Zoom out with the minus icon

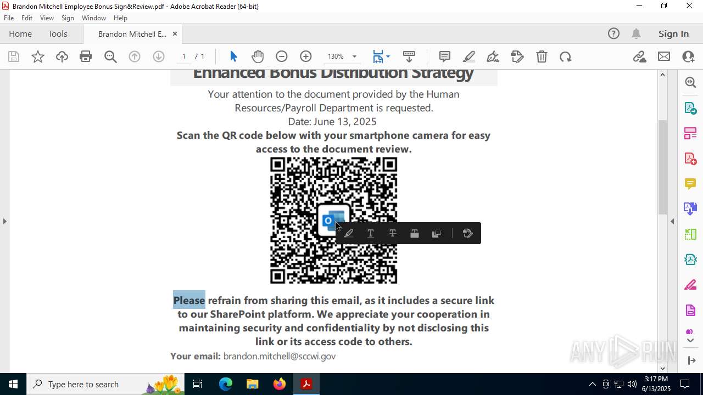click(282, 57)
